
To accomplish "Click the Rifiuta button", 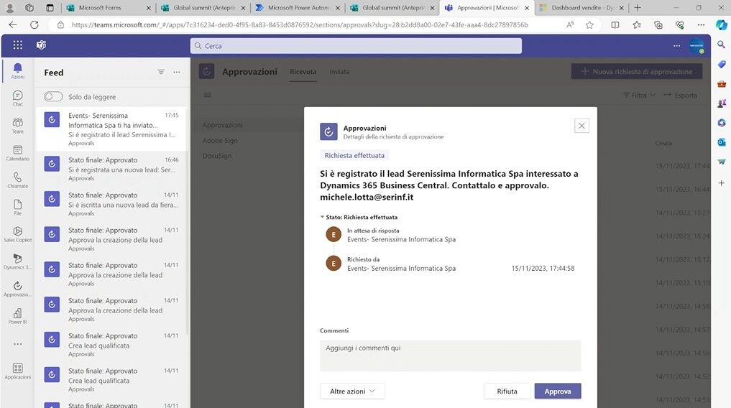I will pyautogui.click(x=507, y=391).
